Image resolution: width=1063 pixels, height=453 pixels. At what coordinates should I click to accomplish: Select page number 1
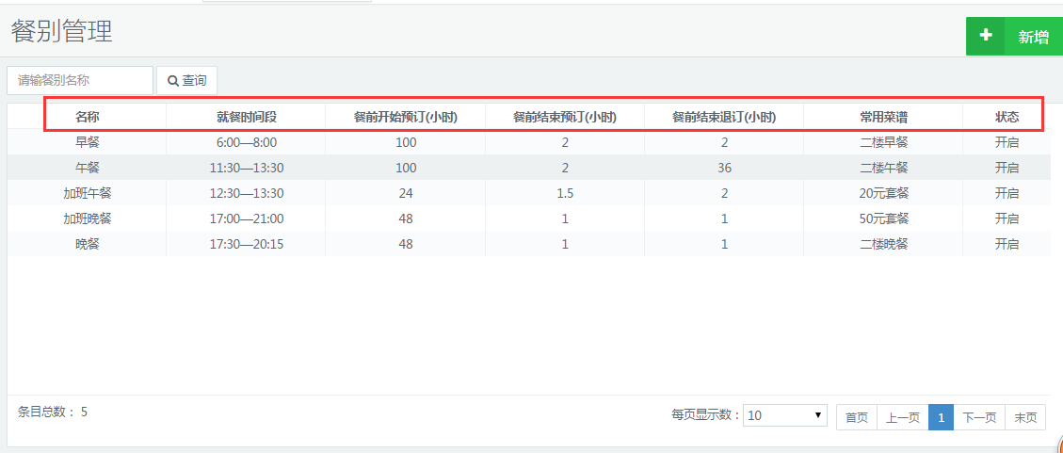coord(941,417)
